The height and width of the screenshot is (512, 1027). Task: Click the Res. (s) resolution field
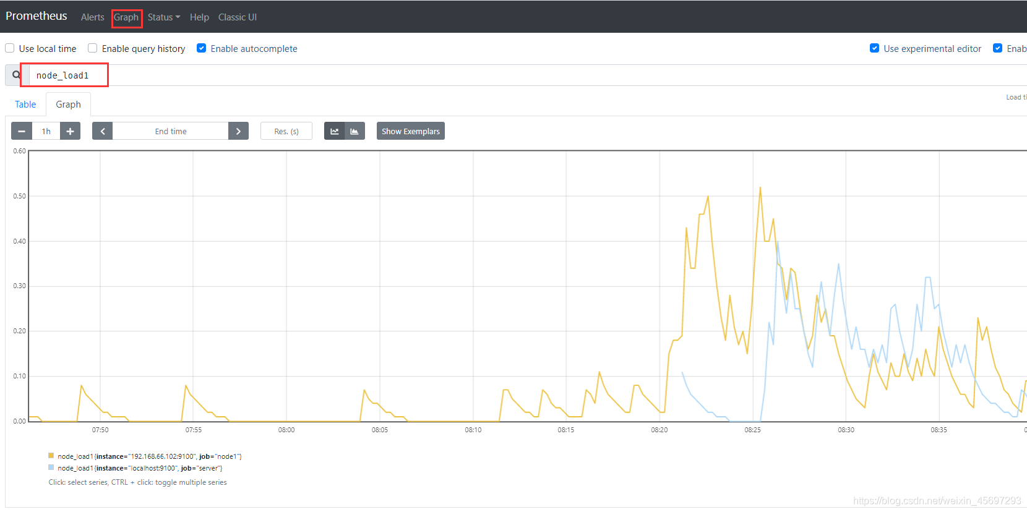[286, 131]
